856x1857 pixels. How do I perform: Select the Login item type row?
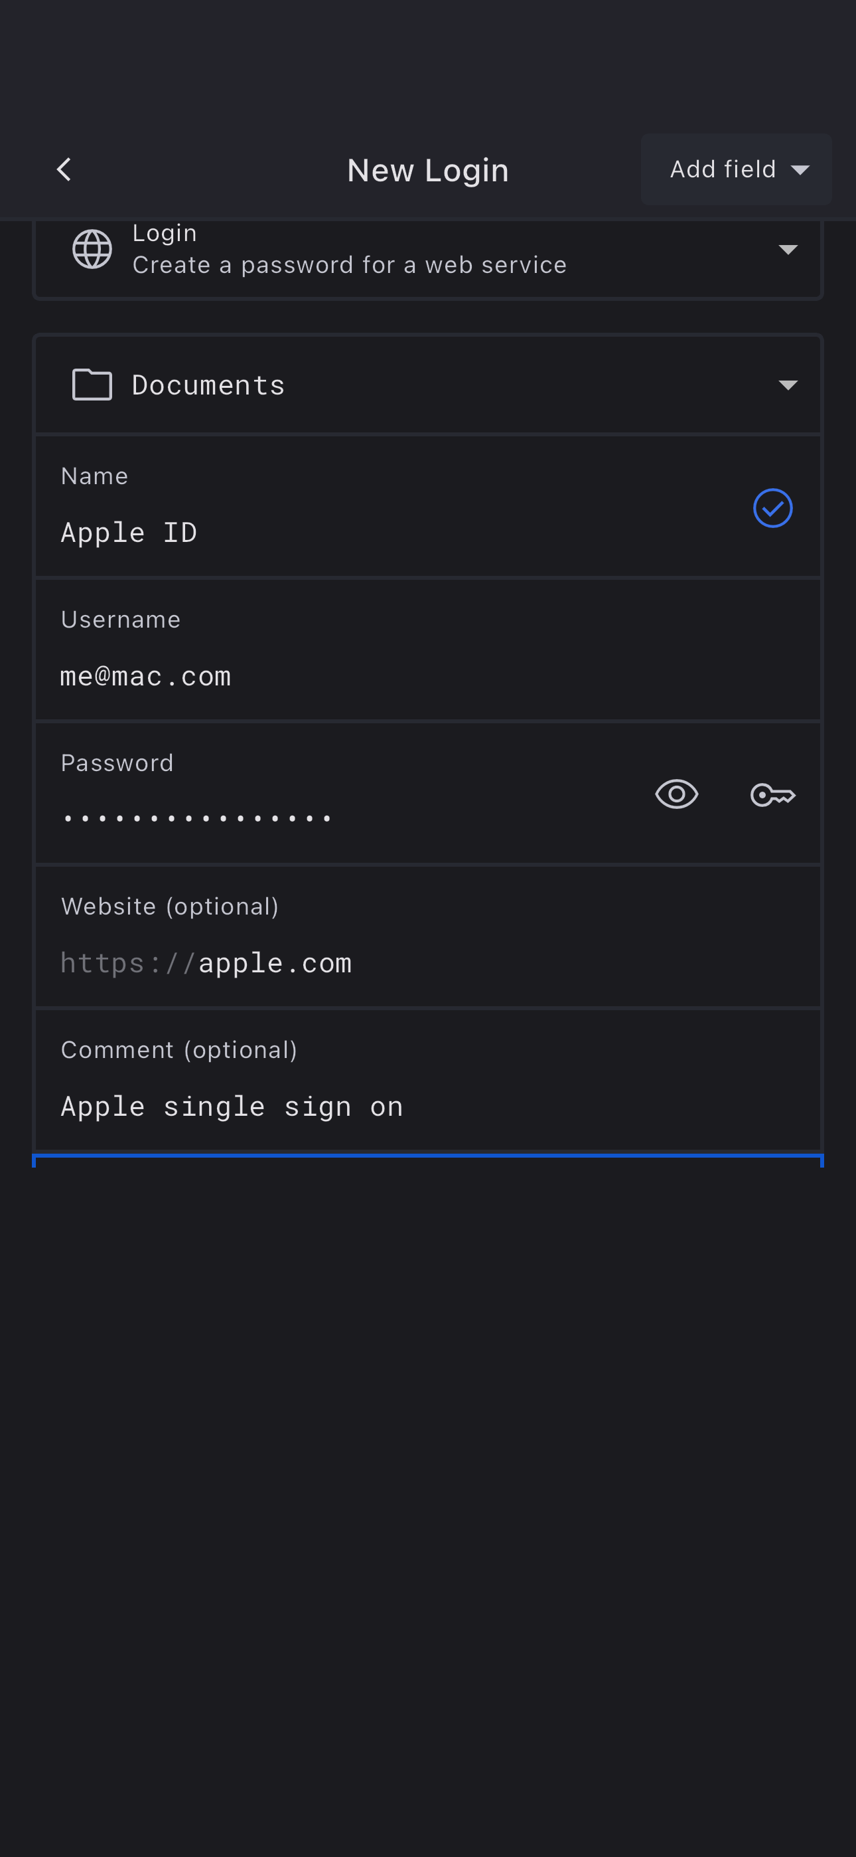[428, 250]
